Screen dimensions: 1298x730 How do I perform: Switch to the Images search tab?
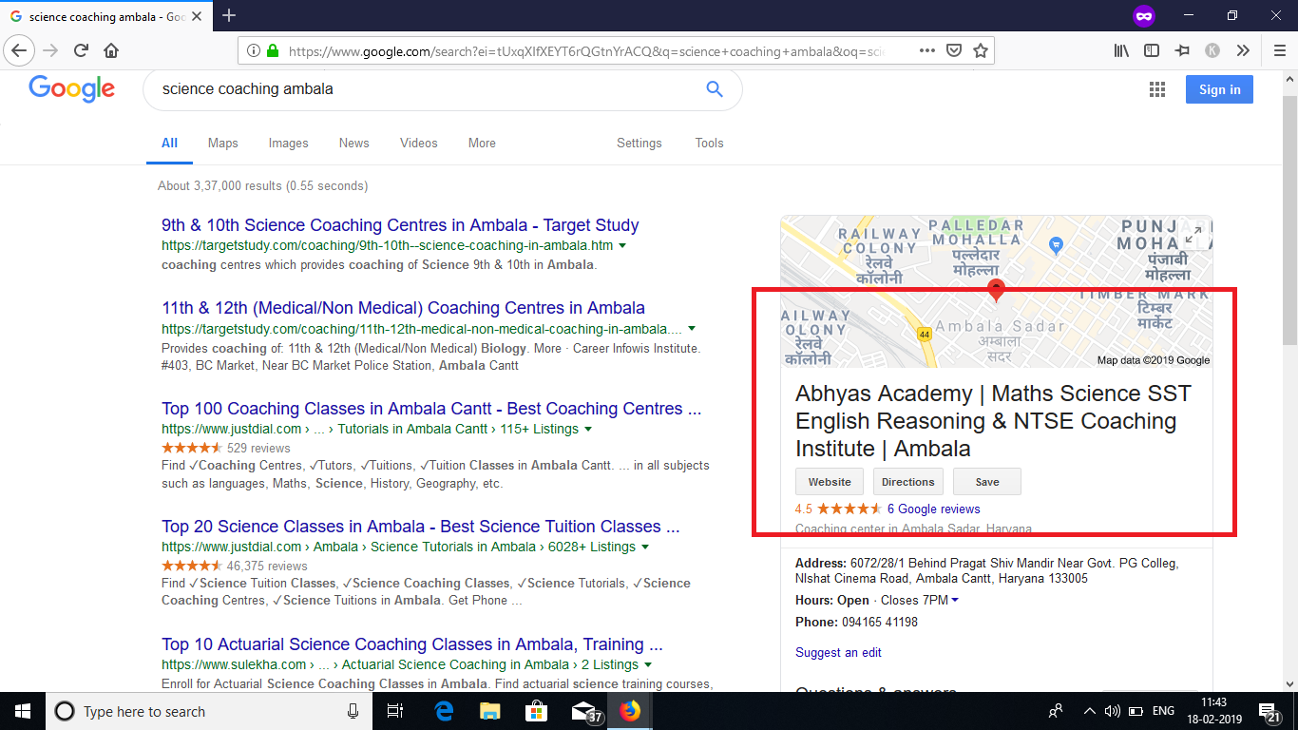[x=288, y=143]
